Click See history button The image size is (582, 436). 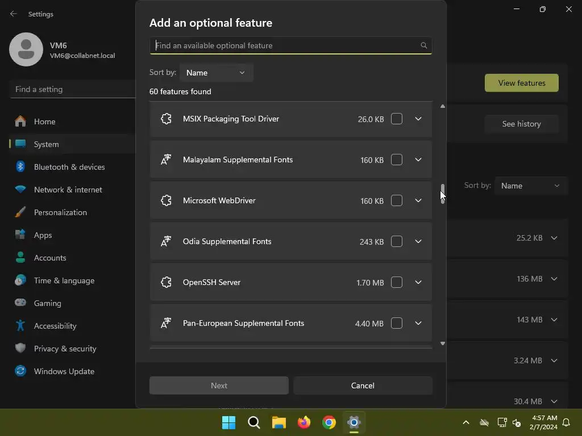click(x=522, y=124)
